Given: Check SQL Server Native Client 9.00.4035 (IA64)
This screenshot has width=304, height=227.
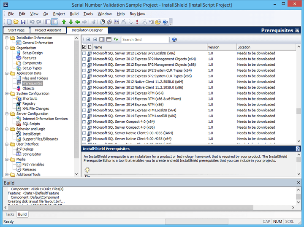Looking at the screenshot, I should pos(84,133).
